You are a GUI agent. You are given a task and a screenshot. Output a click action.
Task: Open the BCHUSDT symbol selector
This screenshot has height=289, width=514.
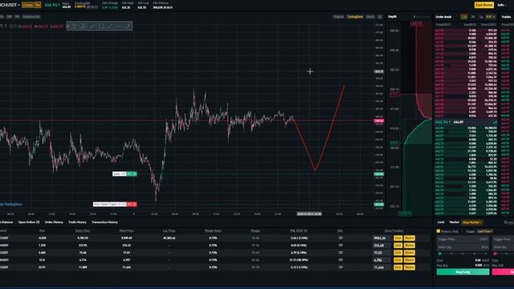coord(10,5)
